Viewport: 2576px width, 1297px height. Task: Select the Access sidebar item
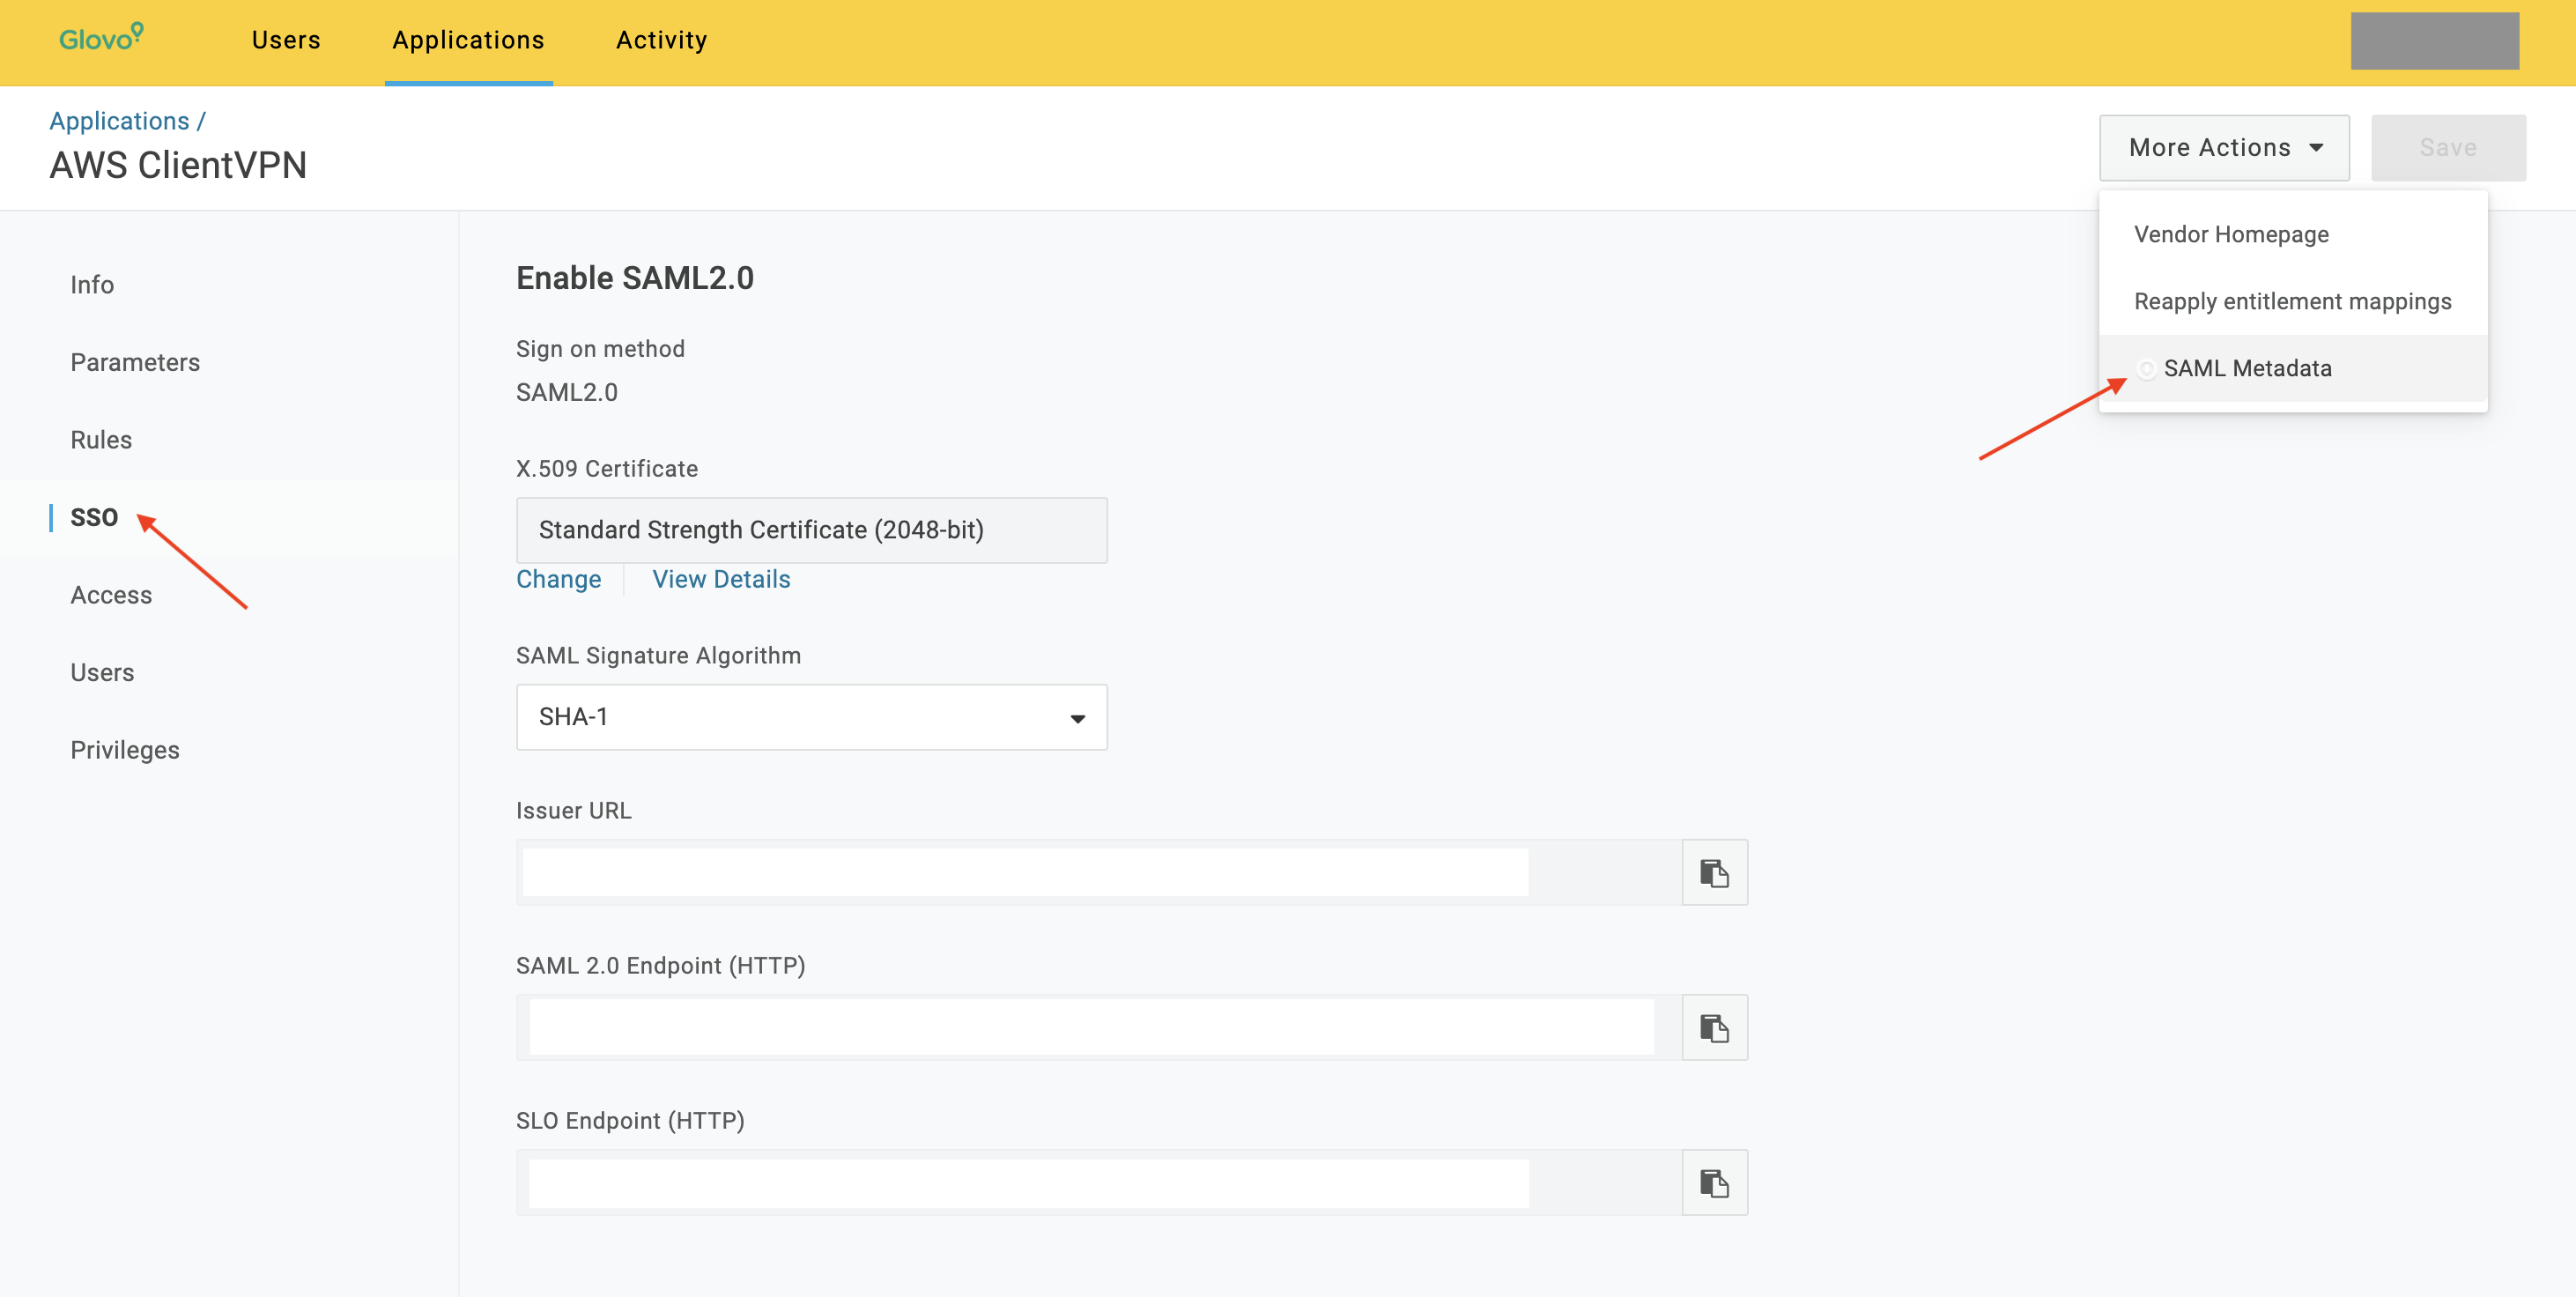click(111, 595)
